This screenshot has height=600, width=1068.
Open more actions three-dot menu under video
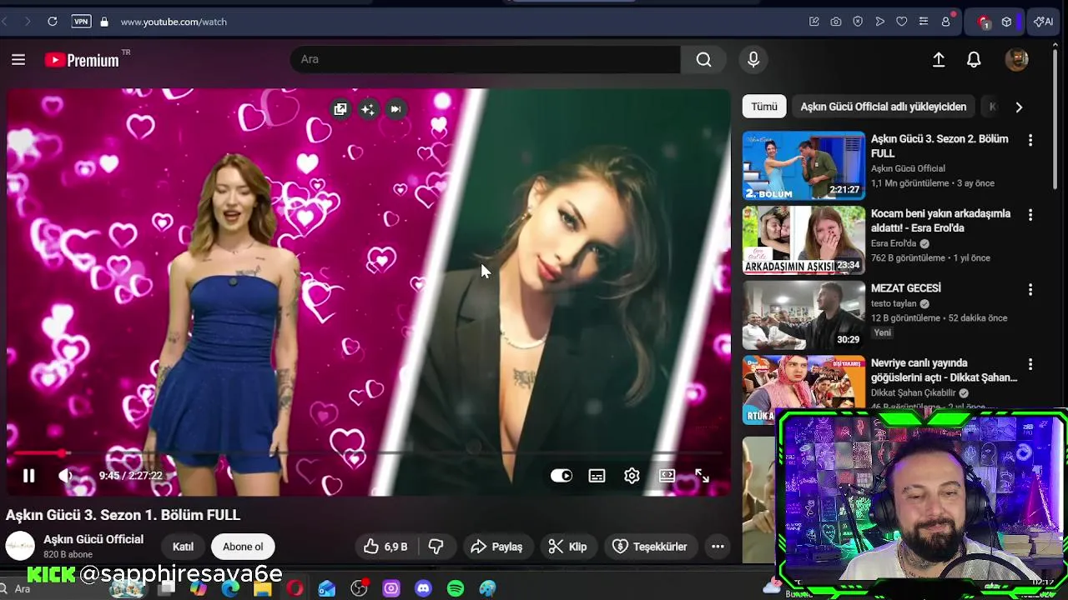tap(718, 547)
